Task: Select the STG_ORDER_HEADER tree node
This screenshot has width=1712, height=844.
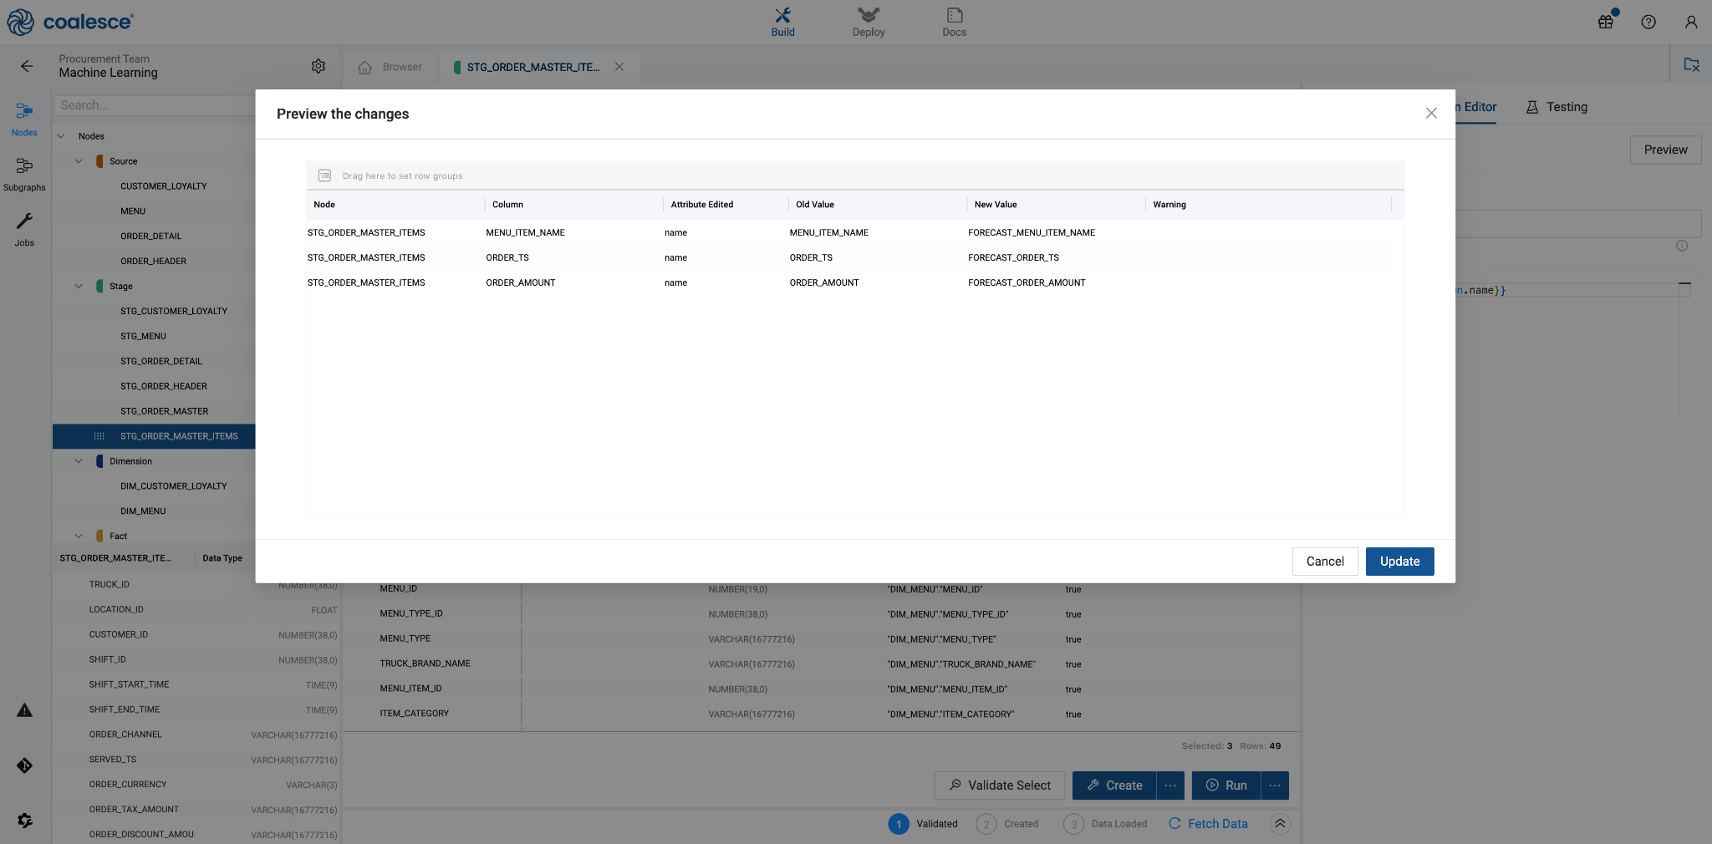Action: 164,386
